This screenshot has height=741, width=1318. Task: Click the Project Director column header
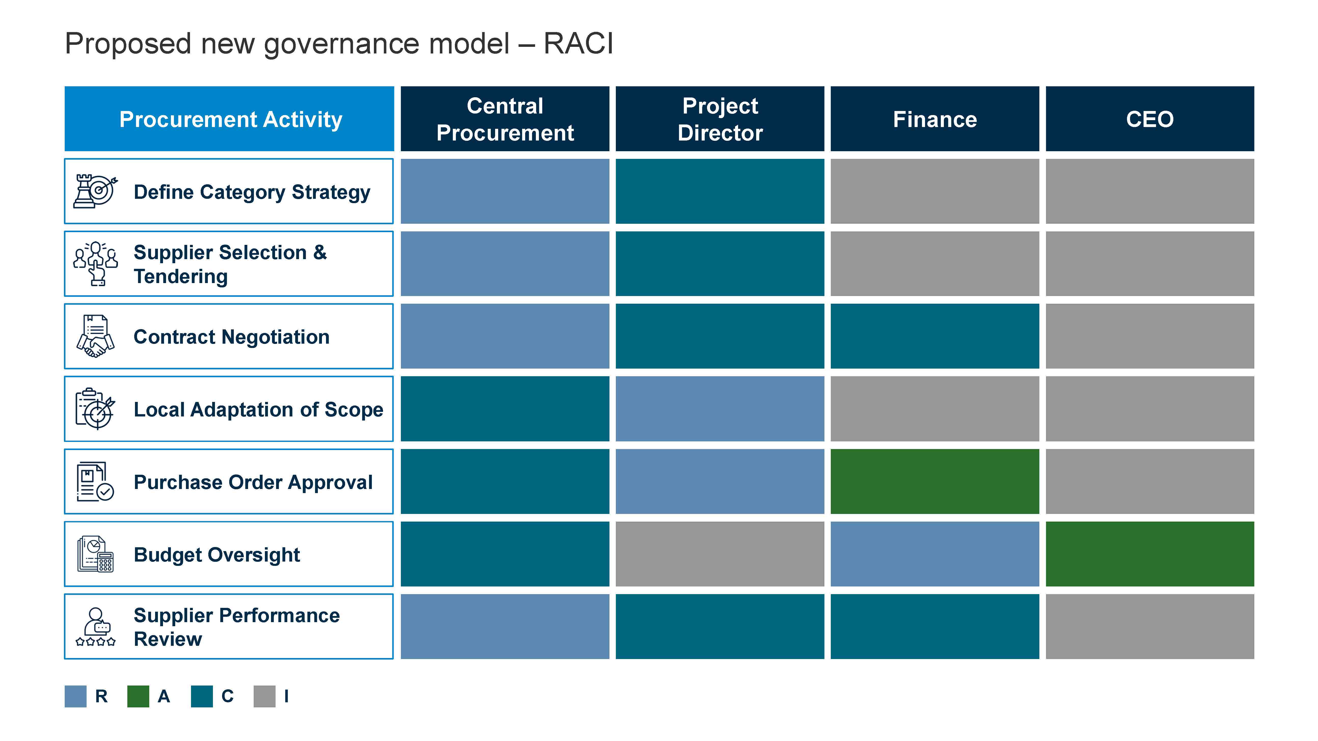point(720,119)
